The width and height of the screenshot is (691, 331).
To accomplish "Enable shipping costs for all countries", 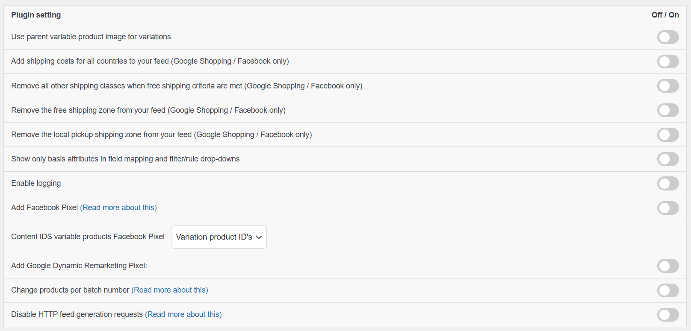I will (x=667, y=62).
